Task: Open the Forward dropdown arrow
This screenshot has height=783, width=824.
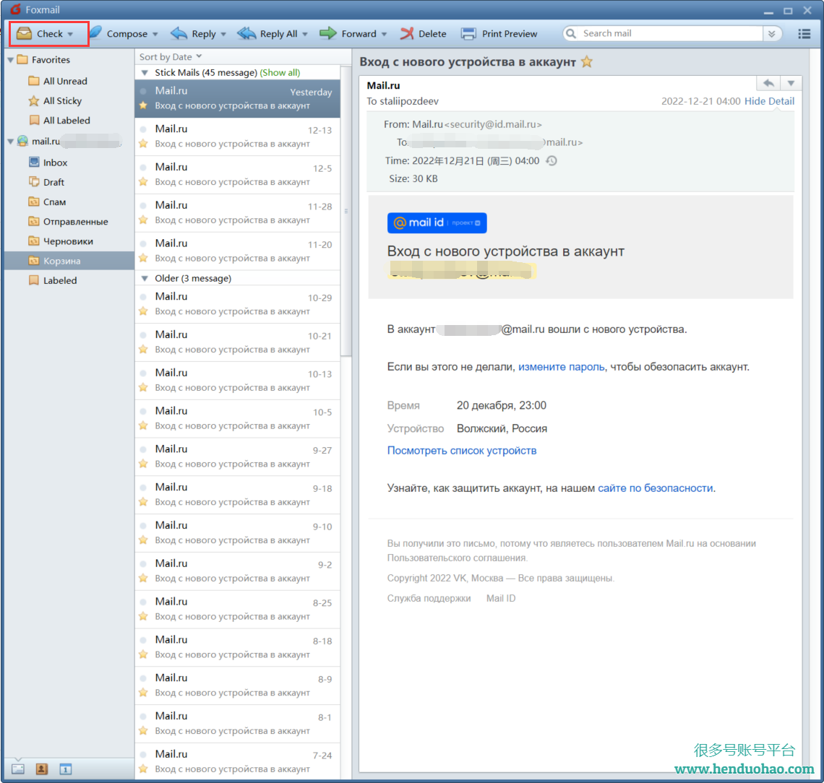Action: pyautogui.click(x=384, y=34)
